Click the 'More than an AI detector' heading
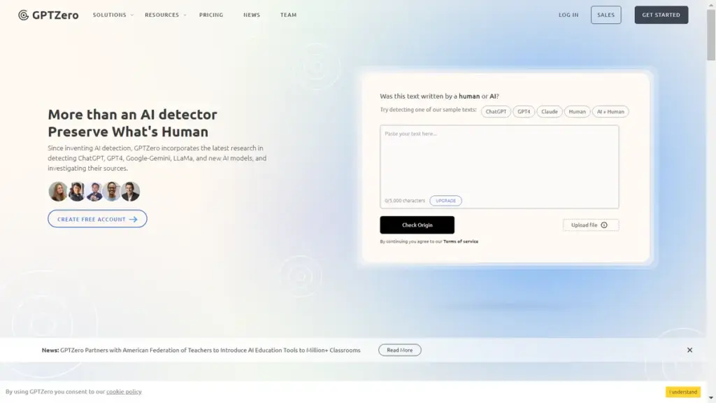This screenshot has width=716, height=403. tap(132, 114)
